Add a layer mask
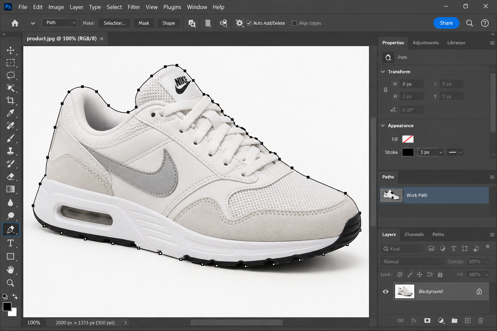This screenshot has width=497, height=331. [x=427, y=320]
